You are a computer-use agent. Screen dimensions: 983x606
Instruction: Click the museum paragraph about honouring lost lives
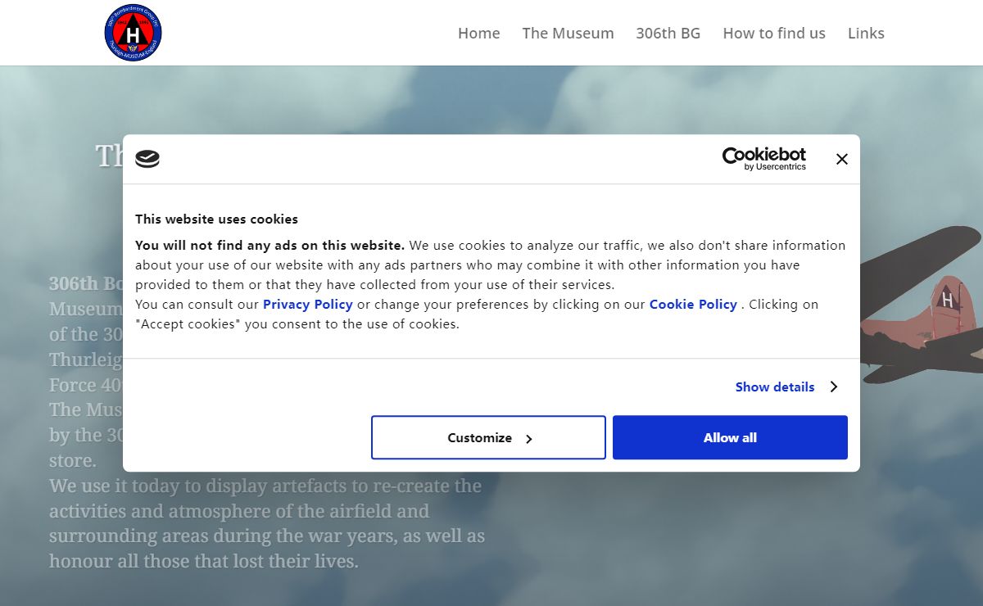point(266,523)
